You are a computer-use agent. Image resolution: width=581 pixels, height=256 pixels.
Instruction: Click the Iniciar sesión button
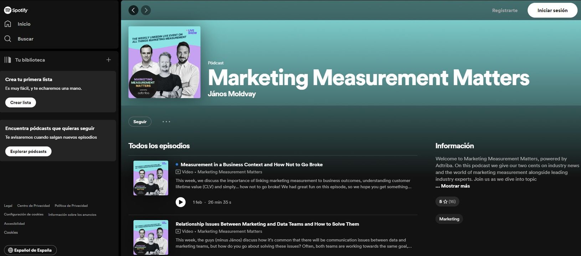(552, 10)
